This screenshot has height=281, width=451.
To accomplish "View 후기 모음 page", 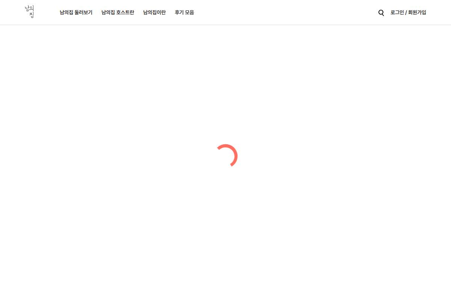I will click(x=185, y=12).
